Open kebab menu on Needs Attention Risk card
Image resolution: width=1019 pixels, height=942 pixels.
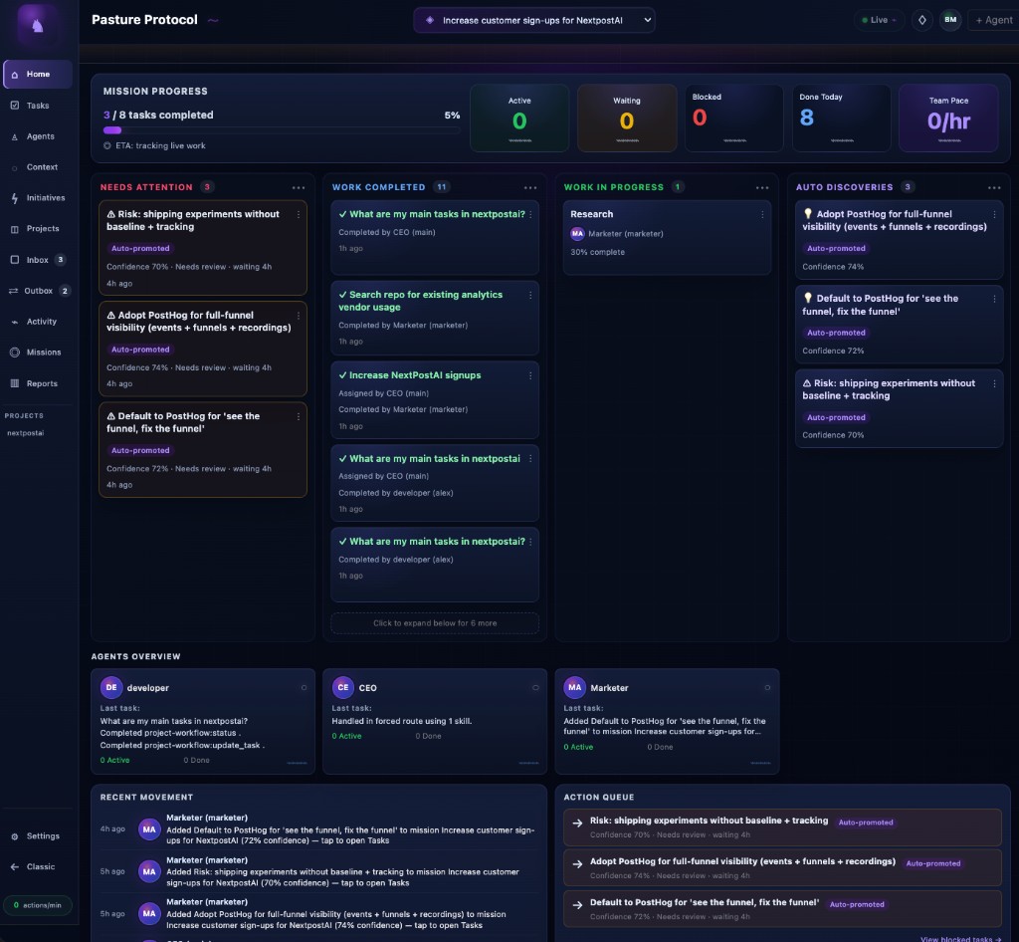tap(299, 214)
